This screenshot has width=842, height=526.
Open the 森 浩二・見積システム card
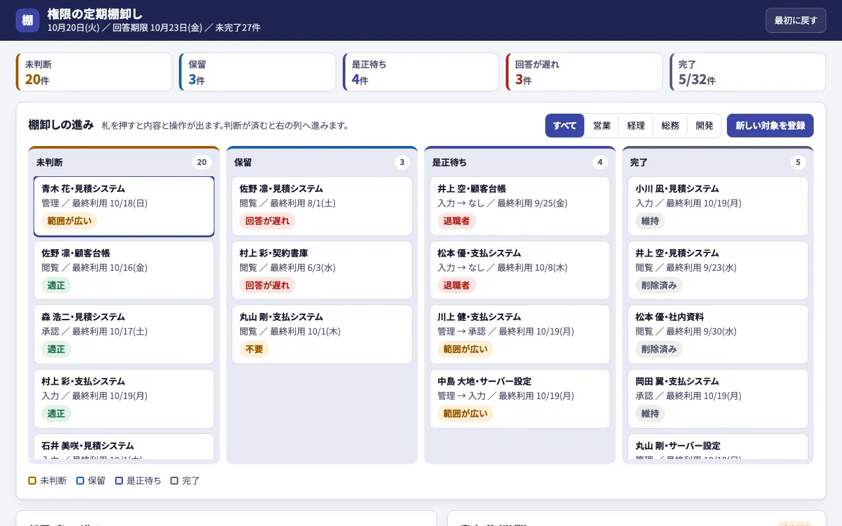tap(124, 334)
